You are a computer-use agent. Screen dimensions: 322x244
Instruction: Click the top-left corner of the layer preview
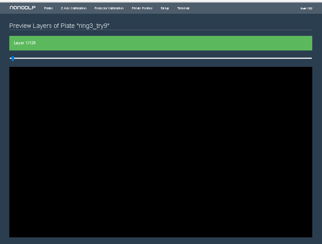pos(11,69)
